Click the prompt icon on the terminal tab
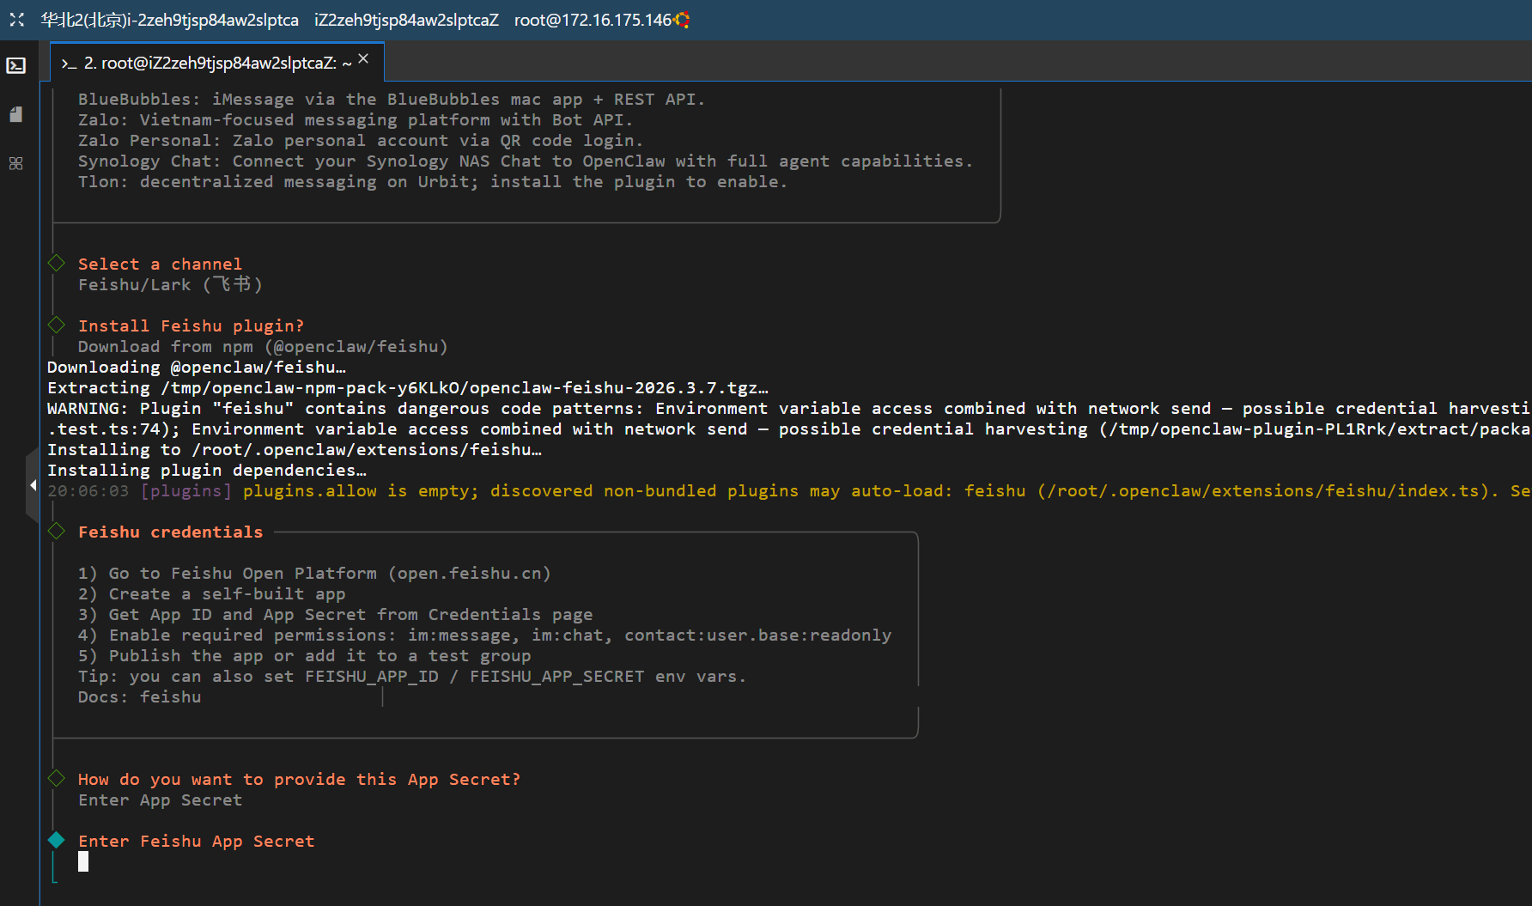Screen dimensions: 1532x906 [70, 64]
